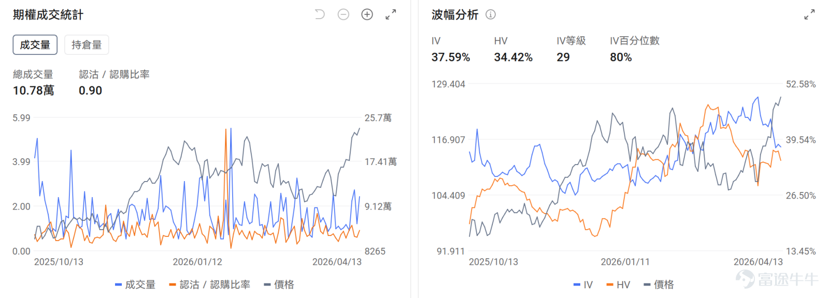
Task: Select the 成交量 tab
Action: (x=35, y=45)
